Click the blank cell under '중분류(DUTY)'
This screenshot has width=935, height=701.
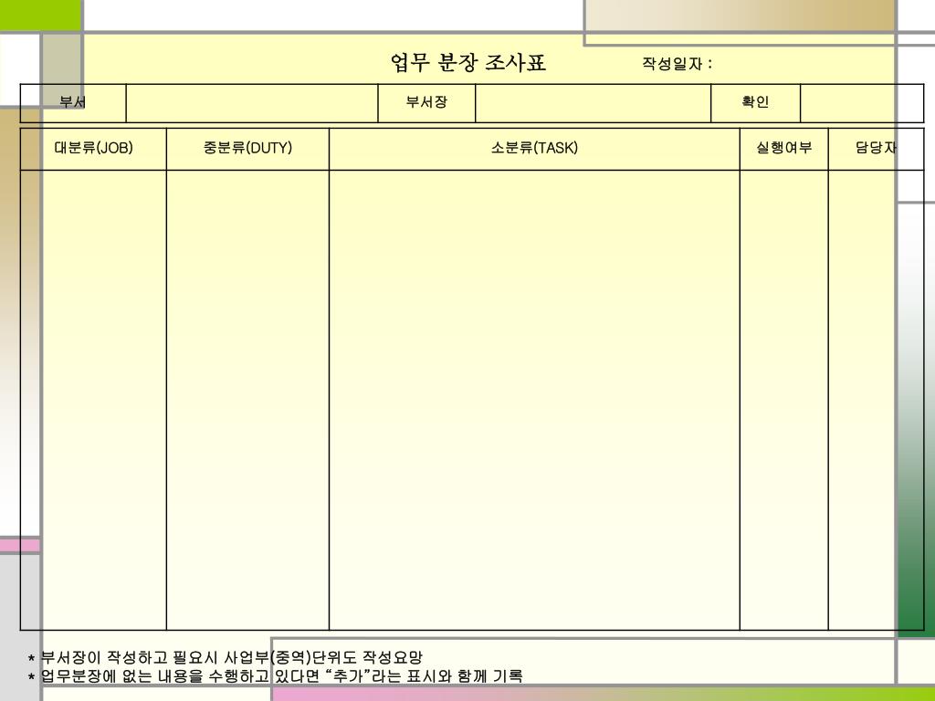point(247,400)
